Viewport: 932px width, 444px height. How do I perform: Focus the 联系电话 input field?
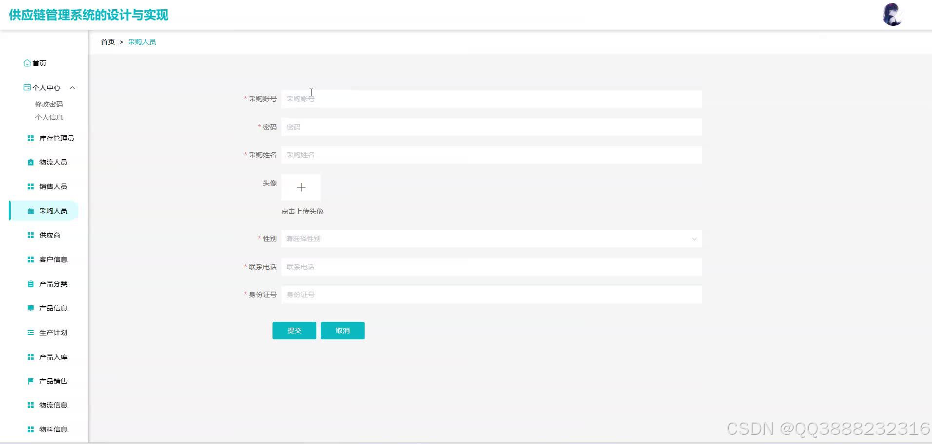pyautogui.click(x=491, y=267)
